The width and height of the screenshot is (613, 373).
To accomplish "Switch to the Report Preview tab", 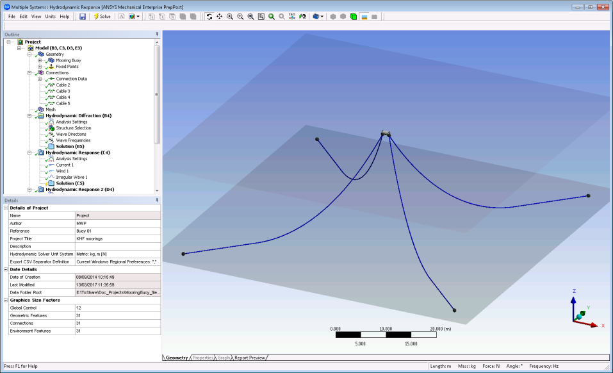I will 250,358.
